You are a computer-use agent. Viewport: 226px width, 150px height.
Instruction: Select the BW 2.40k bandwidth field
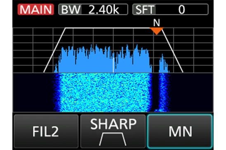click(93, 9)
